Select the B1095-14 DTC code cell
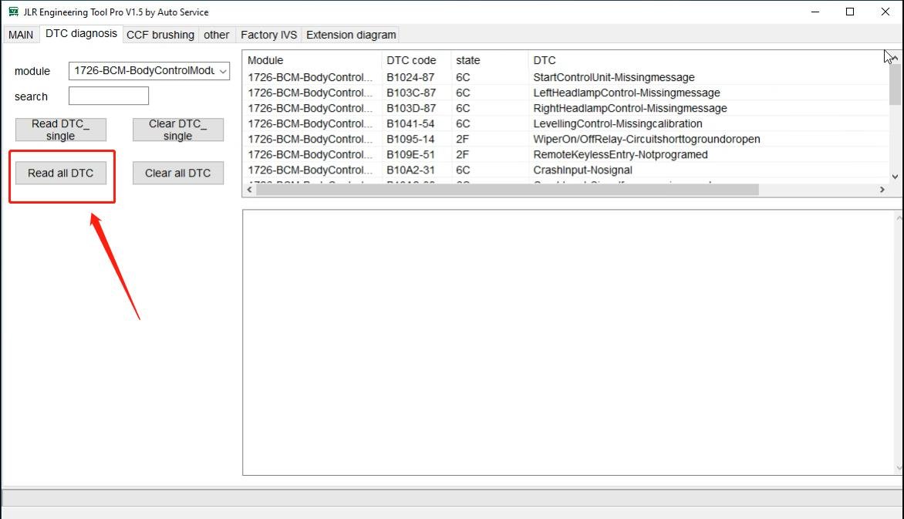The image size is (904, 519). (410, 140)
